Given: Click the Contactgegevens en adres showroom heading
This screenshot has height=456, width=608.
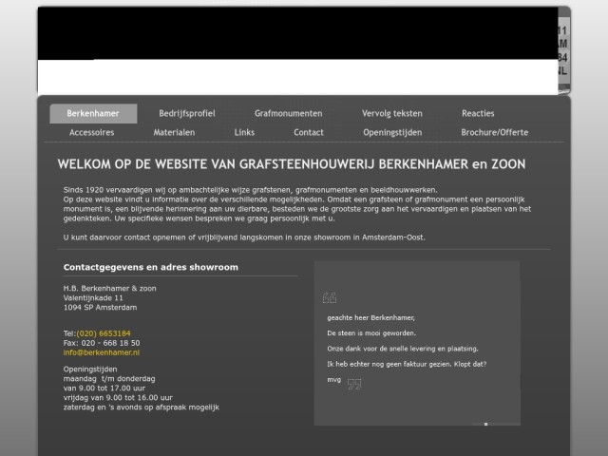Looking at the screenshot, I should point(150,267).
